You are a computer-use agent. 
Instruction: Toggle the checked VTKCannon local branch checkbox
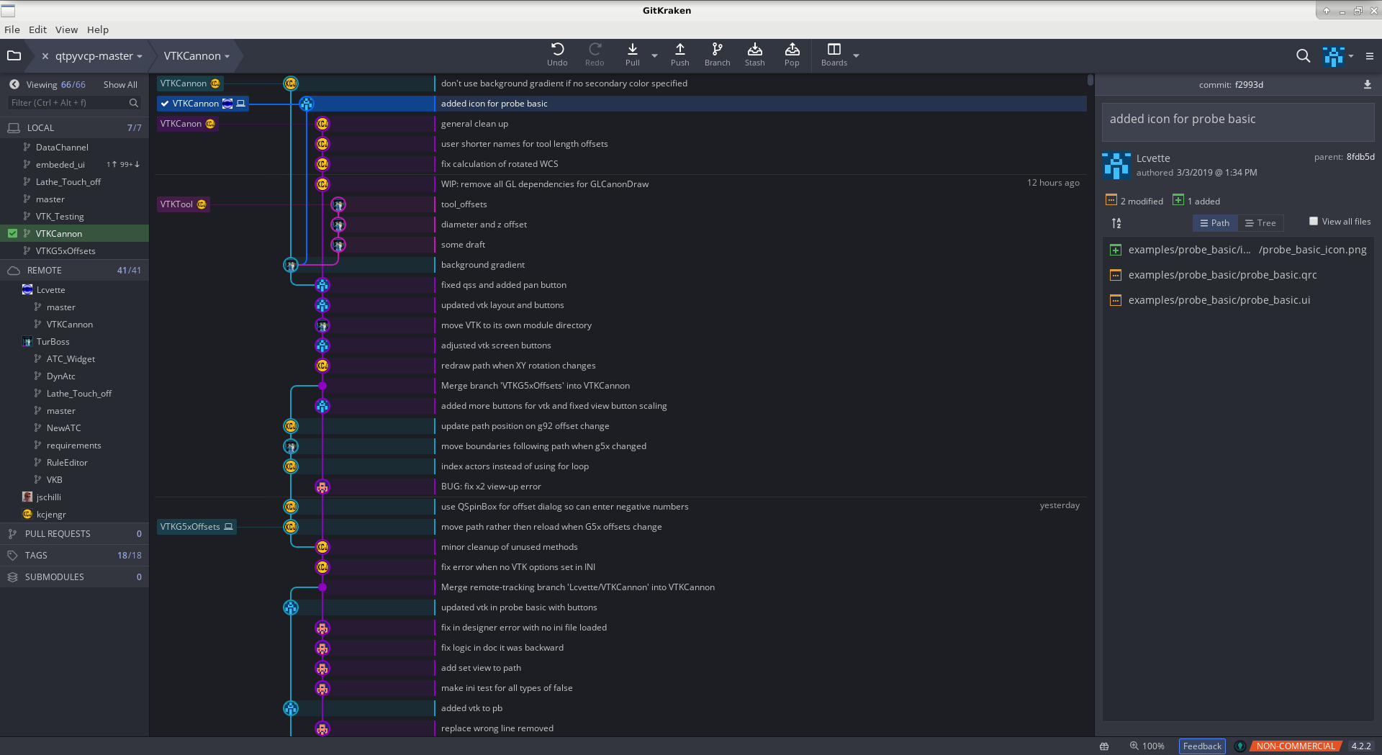point(12,233)
